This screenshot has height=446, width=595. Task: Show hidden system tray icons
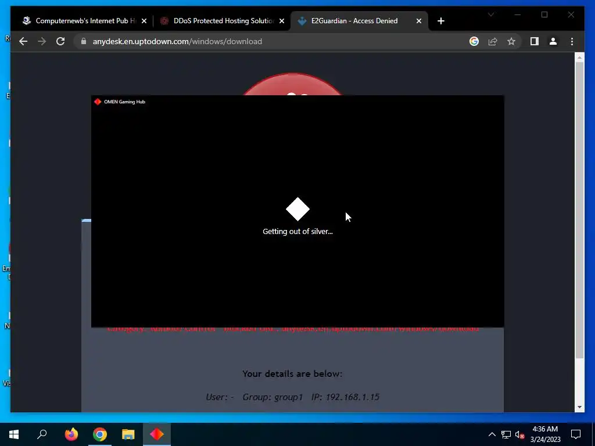click(x=492, y=434)
